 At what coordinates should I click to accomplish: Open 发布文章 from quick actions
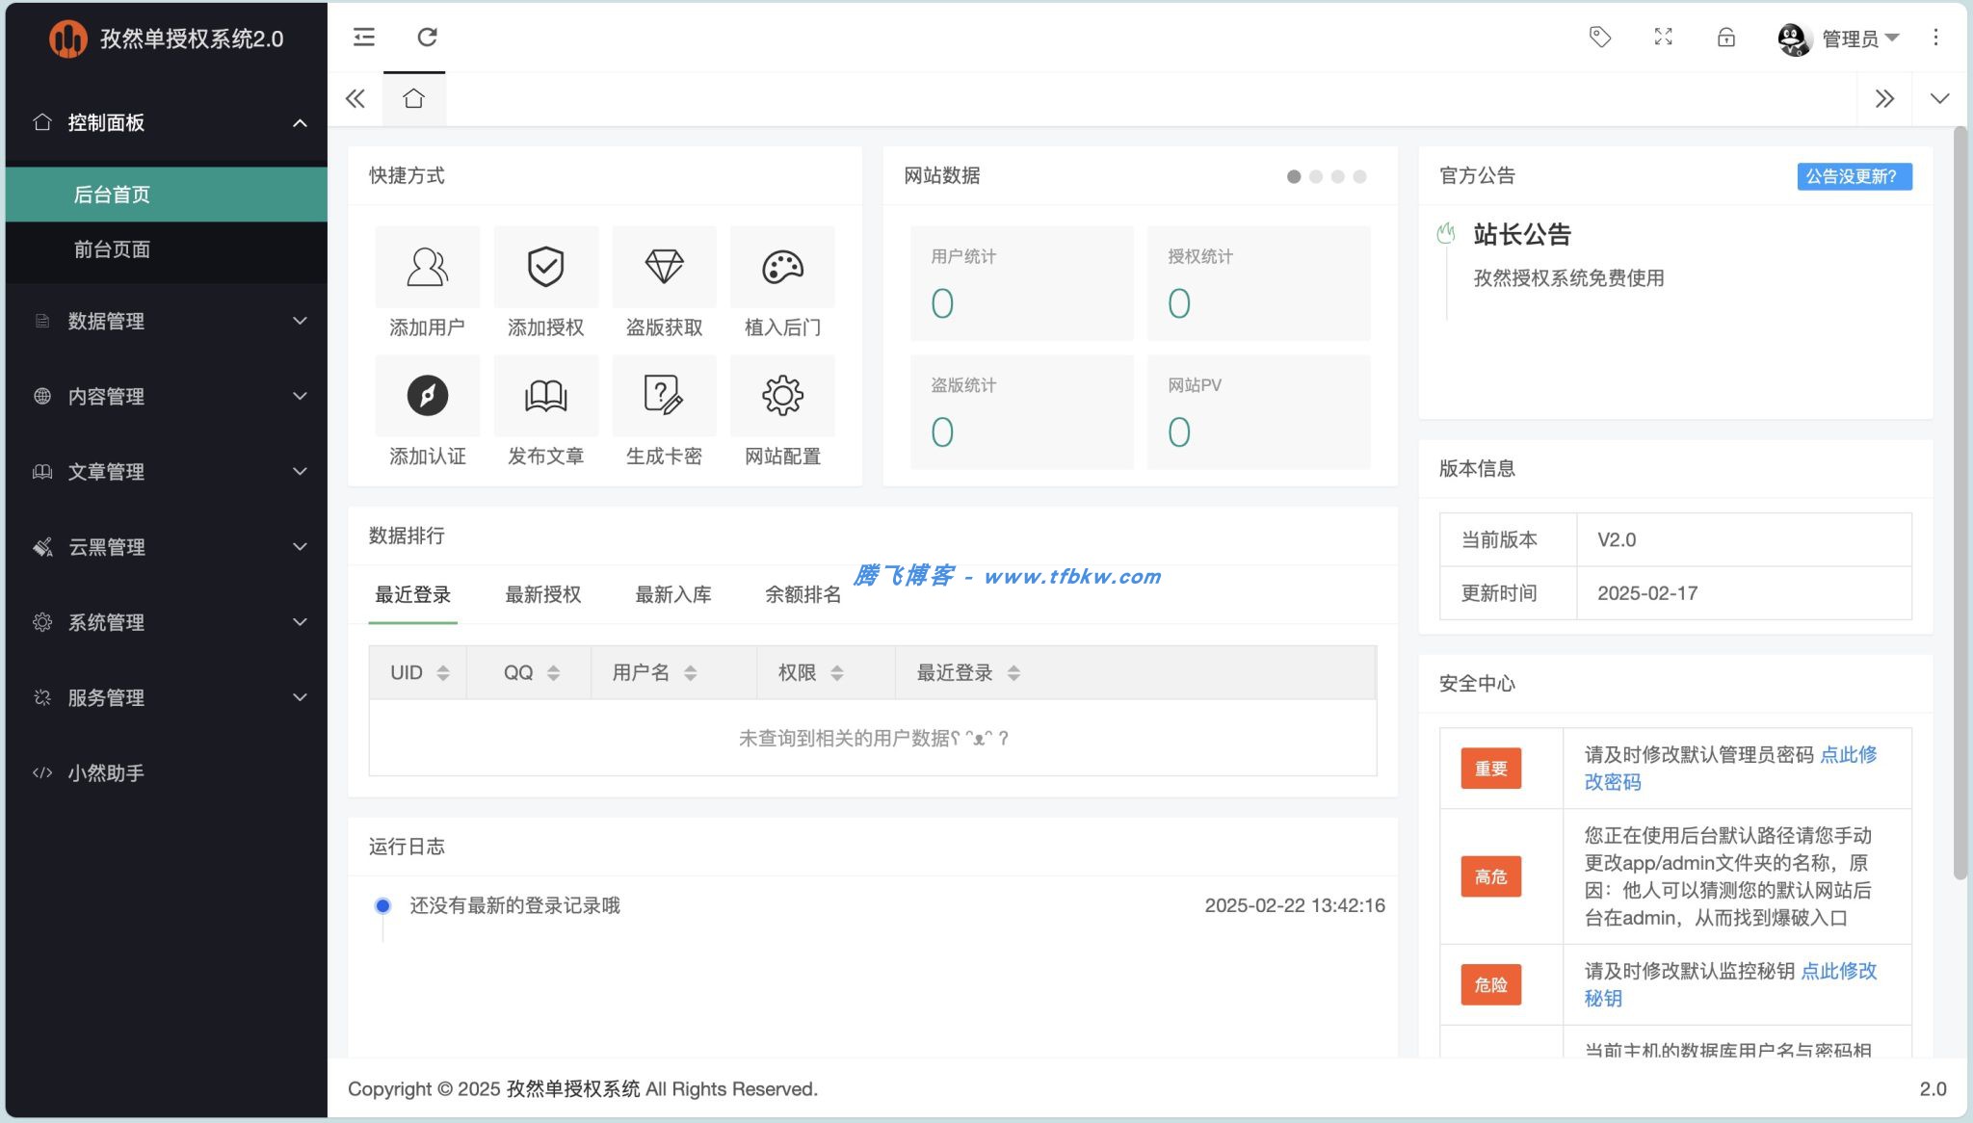point(545,396)
